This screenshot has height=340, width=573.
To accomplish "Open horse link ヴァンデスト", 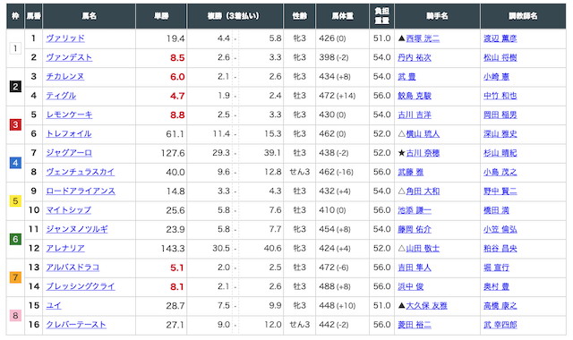I will click(69, 57).
